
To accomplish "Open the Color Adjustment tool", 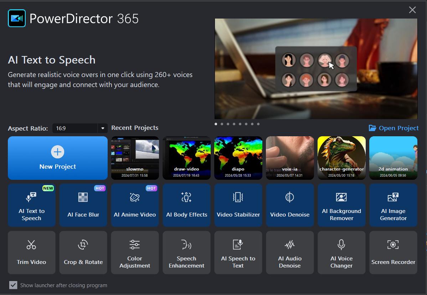I will [x=135, y=253].
